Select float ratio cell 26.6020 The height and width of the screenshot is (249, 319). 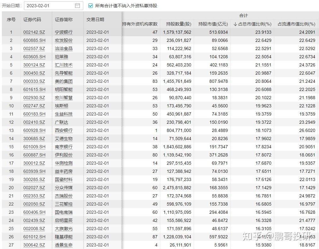[307, 131]
